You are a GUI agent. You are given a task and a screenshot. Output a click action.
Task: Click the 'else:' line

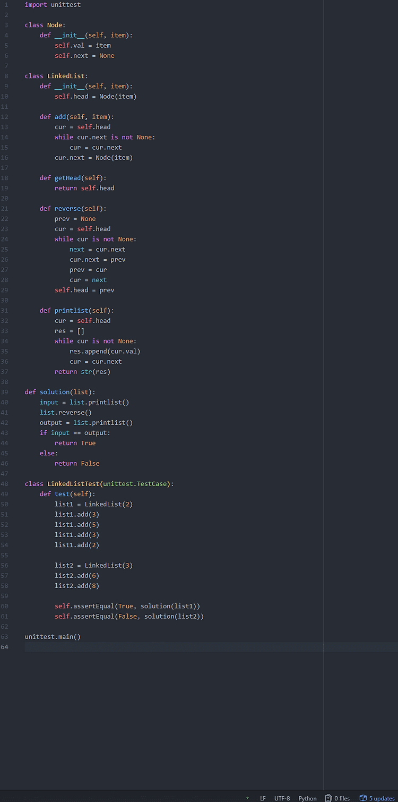[x=49, y=453]
